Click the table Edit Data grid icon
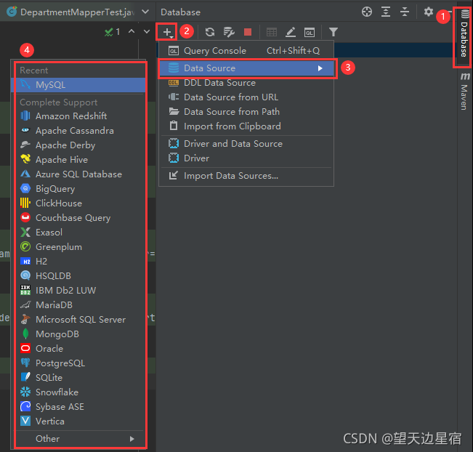The width and height of the screenshot is (473, 452). point(272,32)
